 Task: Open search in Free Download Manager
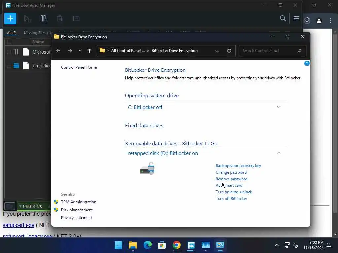coord(283,18)
